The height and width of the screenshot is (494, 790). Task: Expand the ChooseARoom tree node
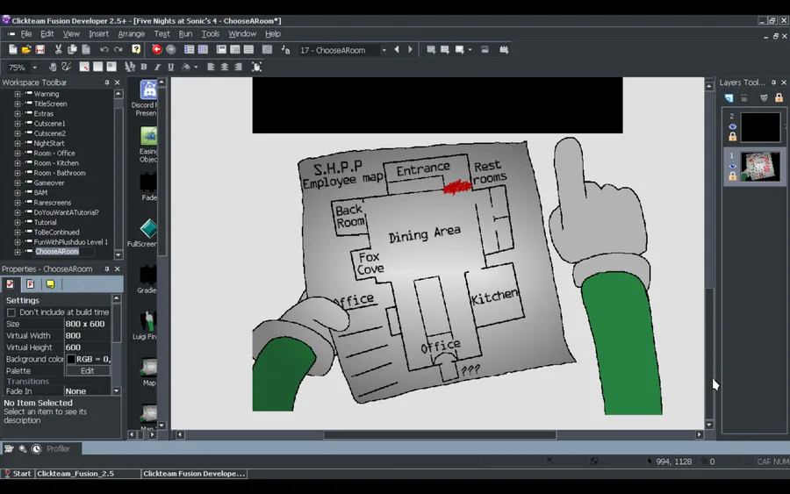[x=18, y=252]
